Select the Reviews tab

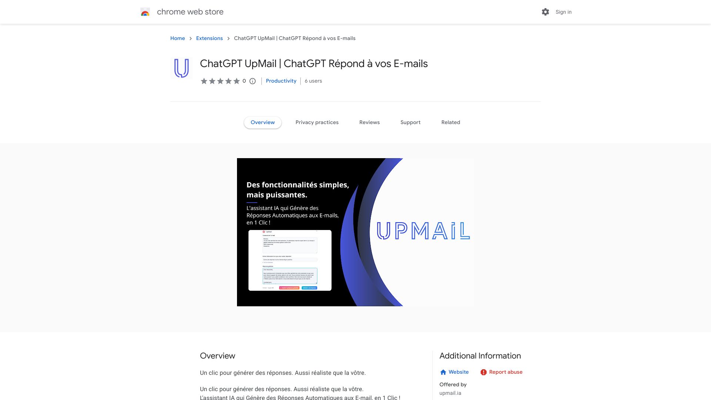tap(369, 122)
